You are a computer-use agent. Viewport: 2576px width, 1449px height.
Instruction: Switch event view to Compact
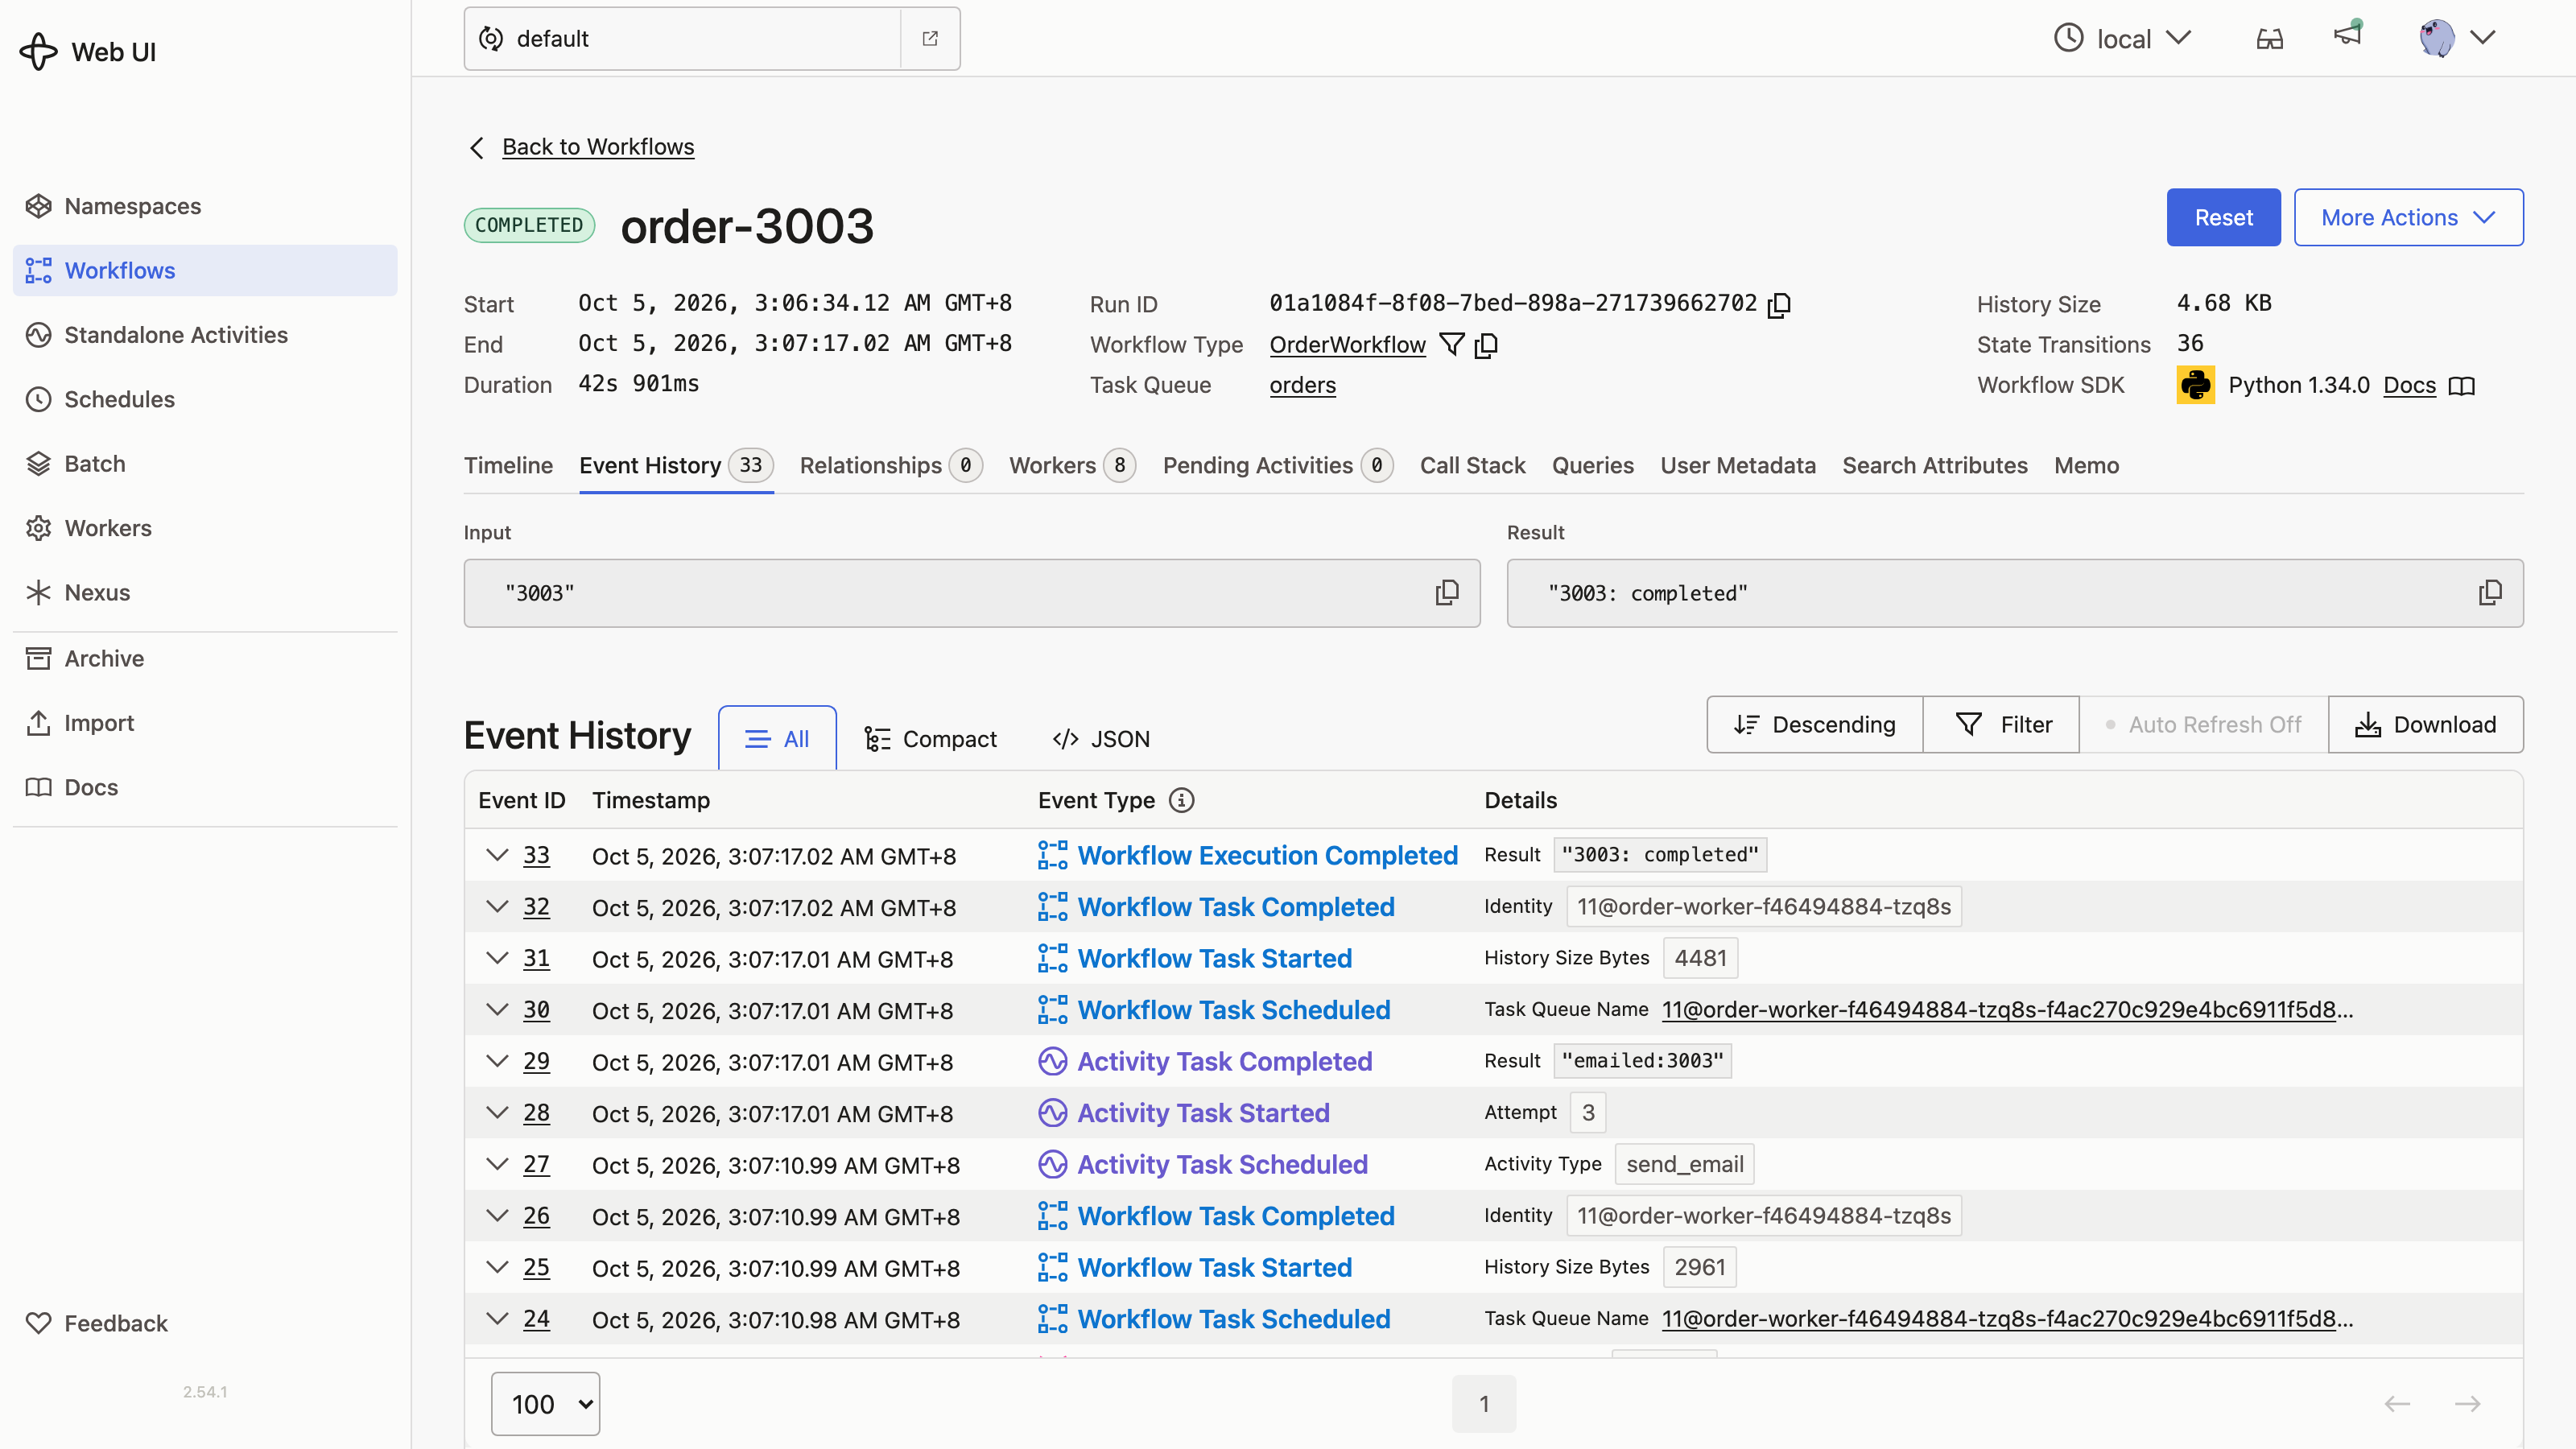point(930,738)
